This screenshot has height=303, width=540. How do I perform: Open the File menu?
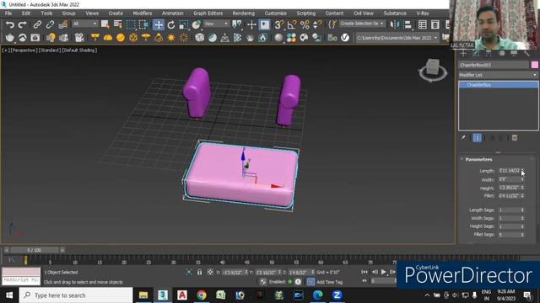pos(8,13)
